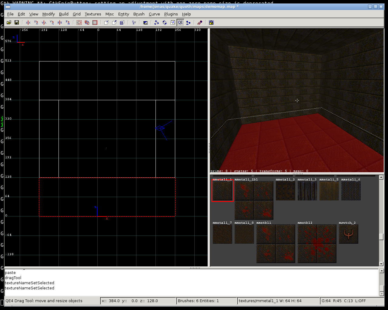Click the console scroll up arrow
388x310 pixels.
point(381,271)
